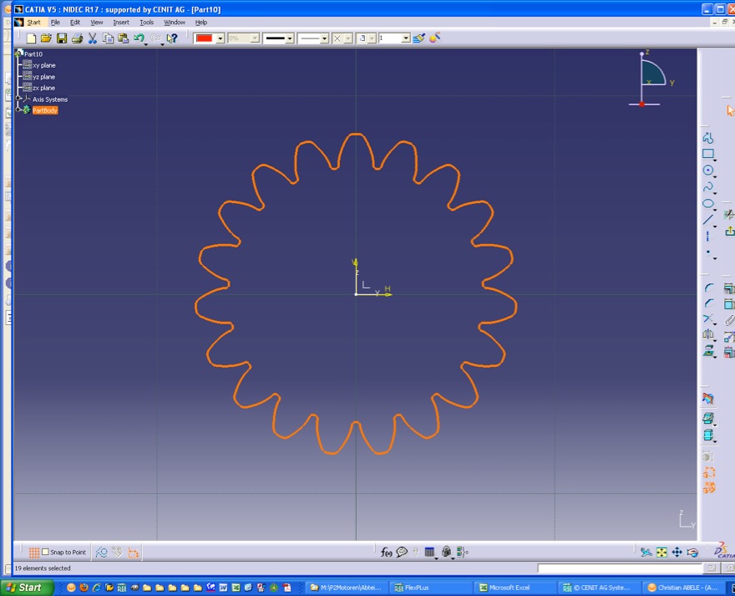
Task: Undo the last action with the Undo icon
Action: (x=139, y=38)
